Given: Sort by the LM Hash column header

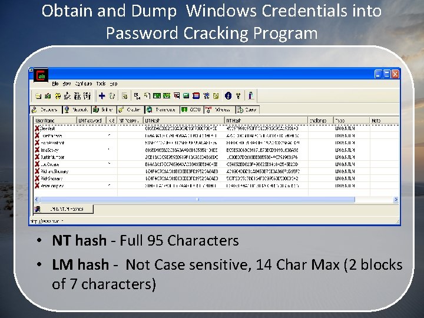Looking at the screenshot, I should point(184,121).
